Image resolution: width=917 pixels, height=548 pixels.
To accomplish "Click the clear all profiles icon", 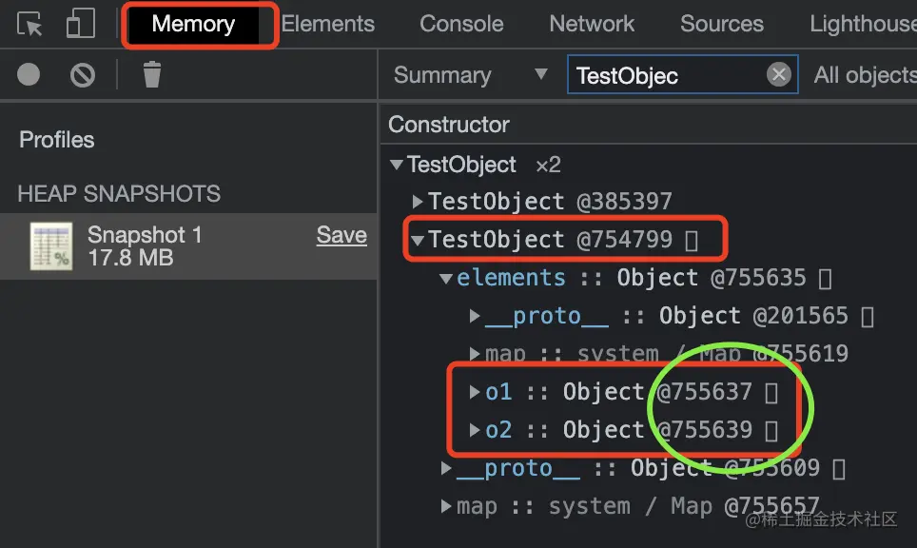I will click(x=83, y=74).
